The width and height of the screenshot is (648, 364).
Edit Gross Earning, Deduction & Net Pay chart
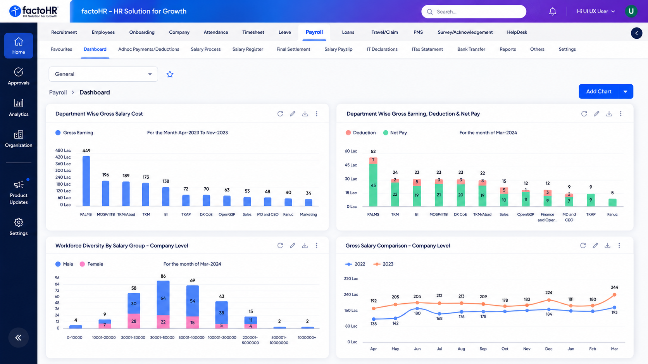[x=596, y=114]
